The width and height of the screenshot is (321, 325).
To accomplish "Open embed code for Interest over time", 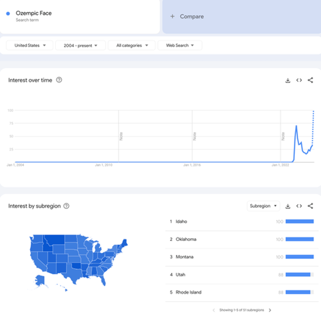I will [299, 80].
